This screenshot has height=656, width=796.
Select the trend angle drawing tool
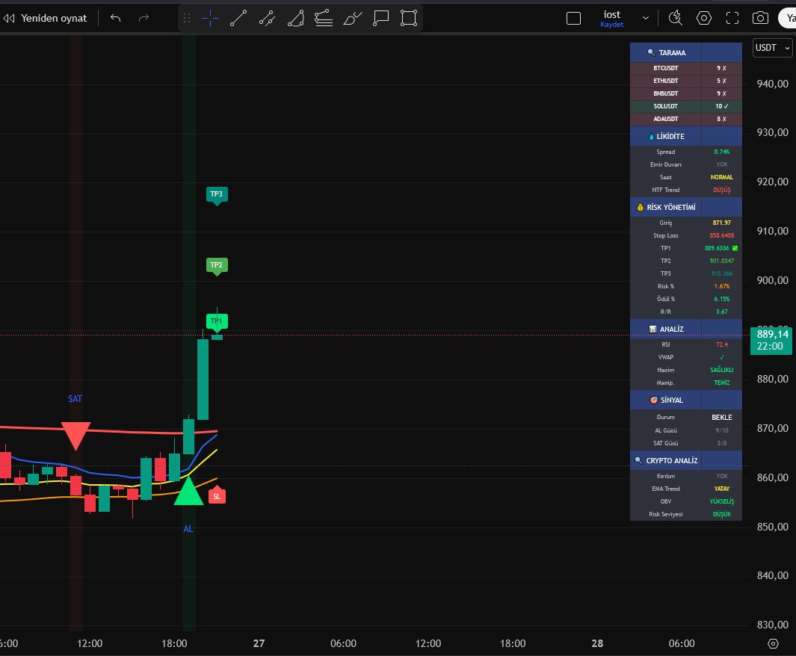(295, 18)
